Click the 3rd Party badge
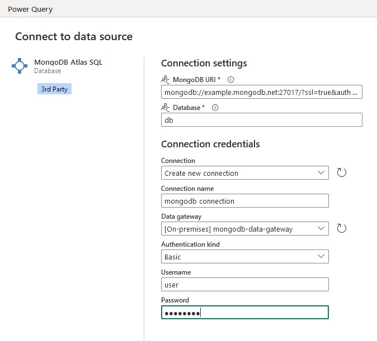This screenshot has height=341, width=377. (x=54, y=89)
